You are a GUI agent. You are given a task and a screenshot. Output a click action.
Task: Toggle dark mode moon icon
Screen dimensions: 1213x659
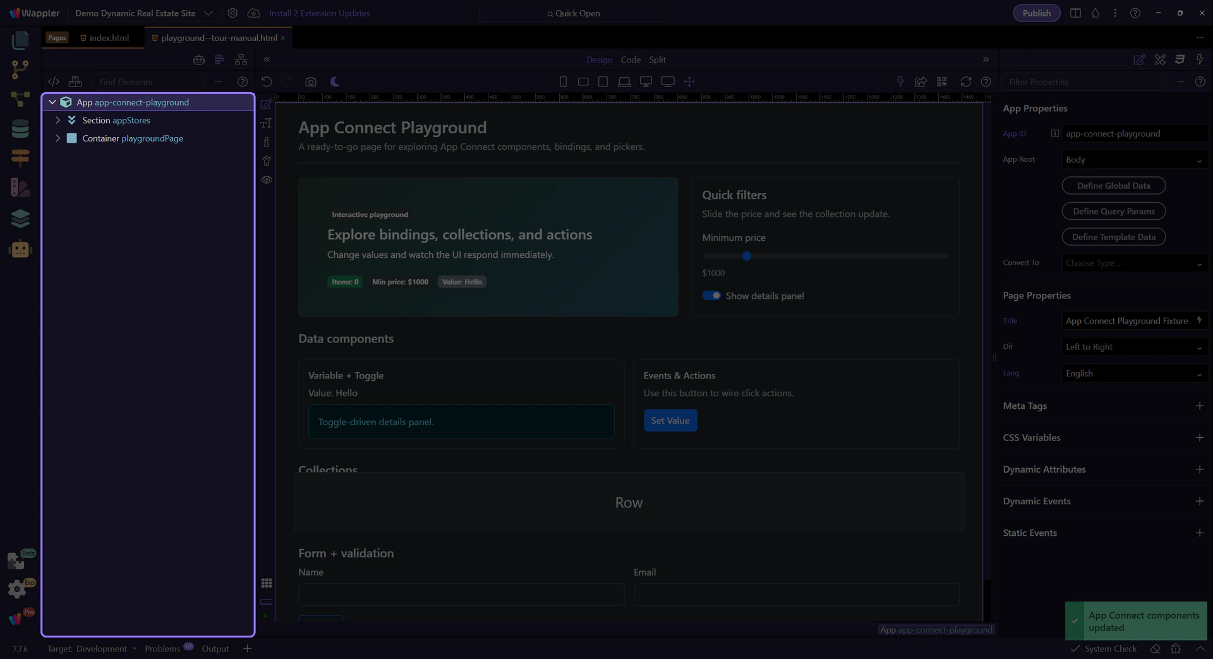point(335,82)
